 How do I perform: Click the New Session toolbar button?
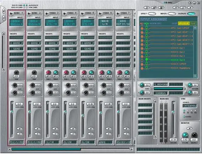tap(147, 7)
